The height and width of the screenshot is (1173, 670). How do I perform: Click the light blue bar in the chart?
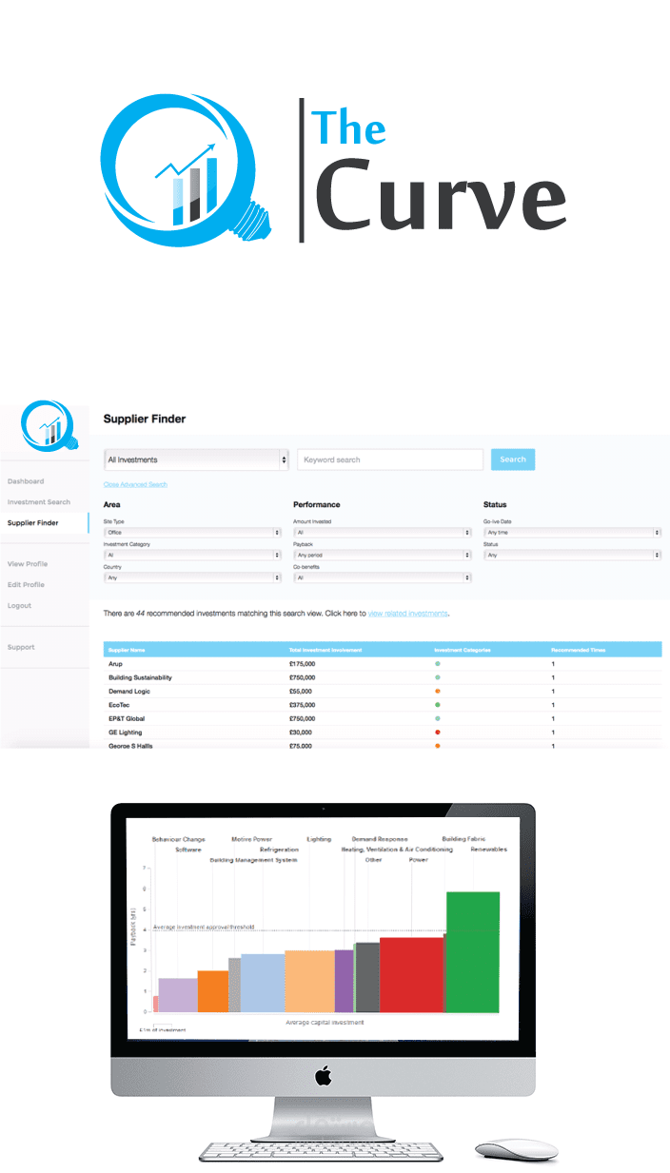pos(263,983)
